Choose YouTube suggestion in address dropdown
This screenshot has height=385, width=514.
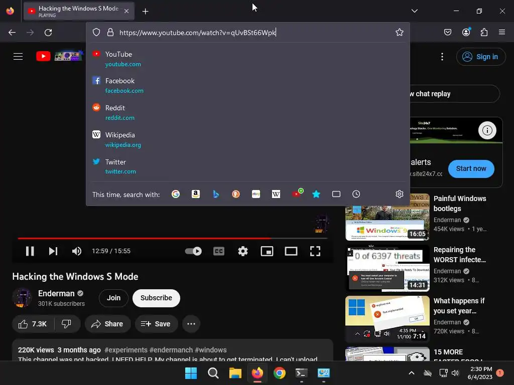point(247,59)
